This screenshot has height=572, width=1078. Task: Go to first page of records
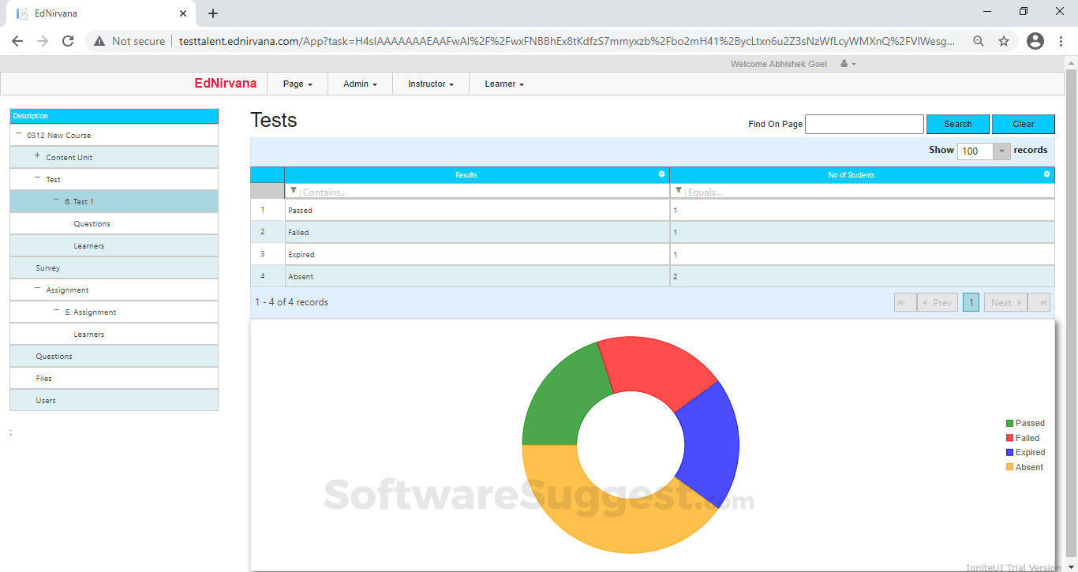click(904, 302)
